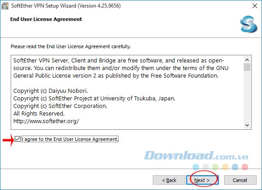Screen dimensions: 262x190
Task: Go back with the Back button
Action: coord(169,180)
